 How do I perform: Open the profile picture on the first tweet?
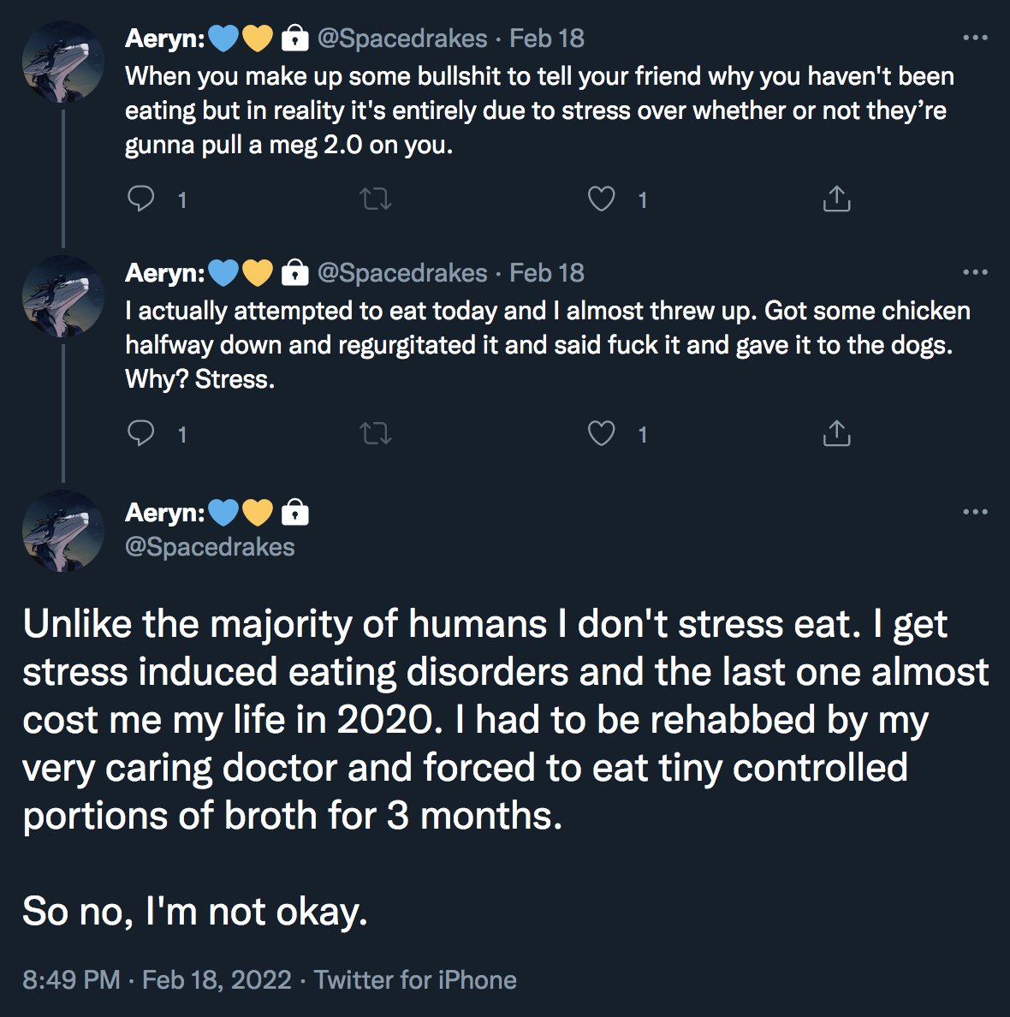click(x=63, y=62)
